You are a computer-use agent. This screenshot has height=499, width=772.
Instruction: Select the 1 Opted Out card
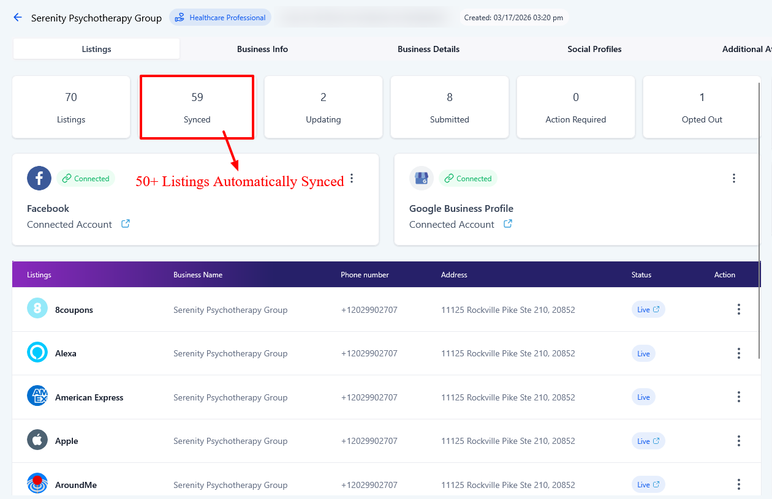click(702, 107)
